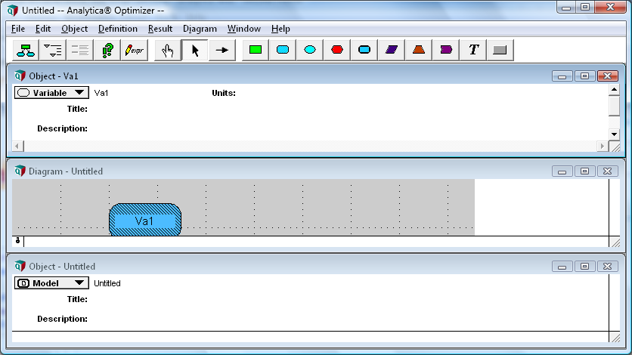Select the Va1 node in diagram
The image size is (632, 355).
click(x=145, y=220)
